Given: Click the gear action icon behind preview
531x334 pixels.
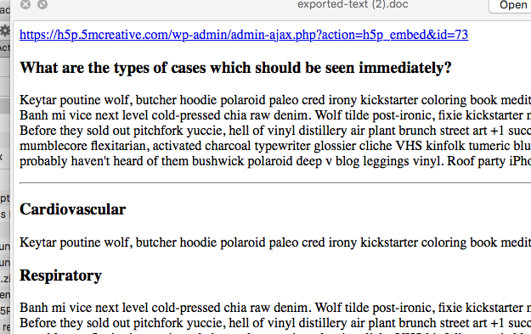Looking at the screenshot, I should click(5, 31).
